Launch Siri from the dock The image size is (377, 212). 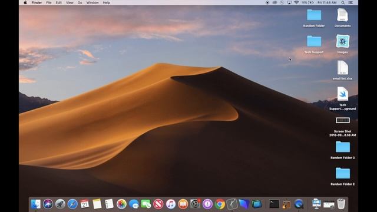48,204
